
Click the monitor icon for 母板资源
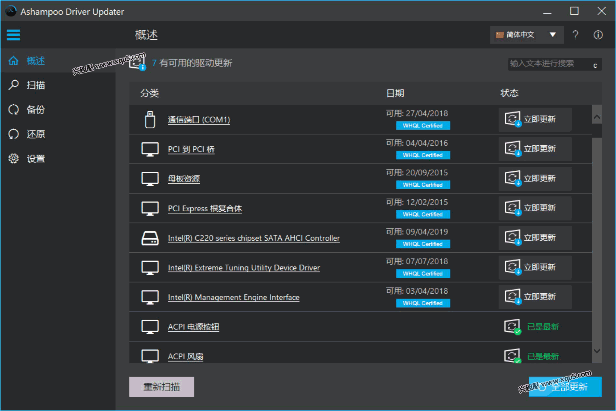[x=150, y=179]
